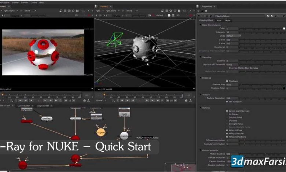Screen dimensions: 286x172
Task: Click Viewer2 refresh circular arrows icon
Action: coord(171,11)
